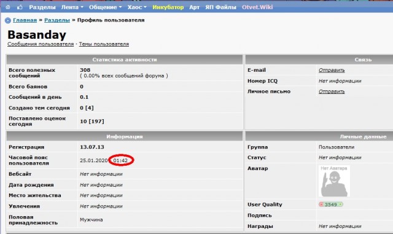The image size is (393, 234).
Task: Click the User Quality score 3549
Action: pyautogui.click(x=330, y=205)
